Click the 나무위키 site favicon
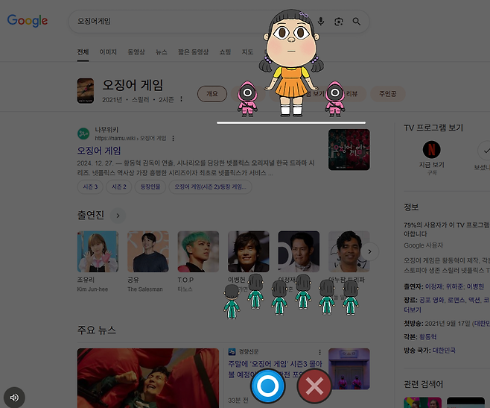Screen dimensions: 490x408 [83, 134]
